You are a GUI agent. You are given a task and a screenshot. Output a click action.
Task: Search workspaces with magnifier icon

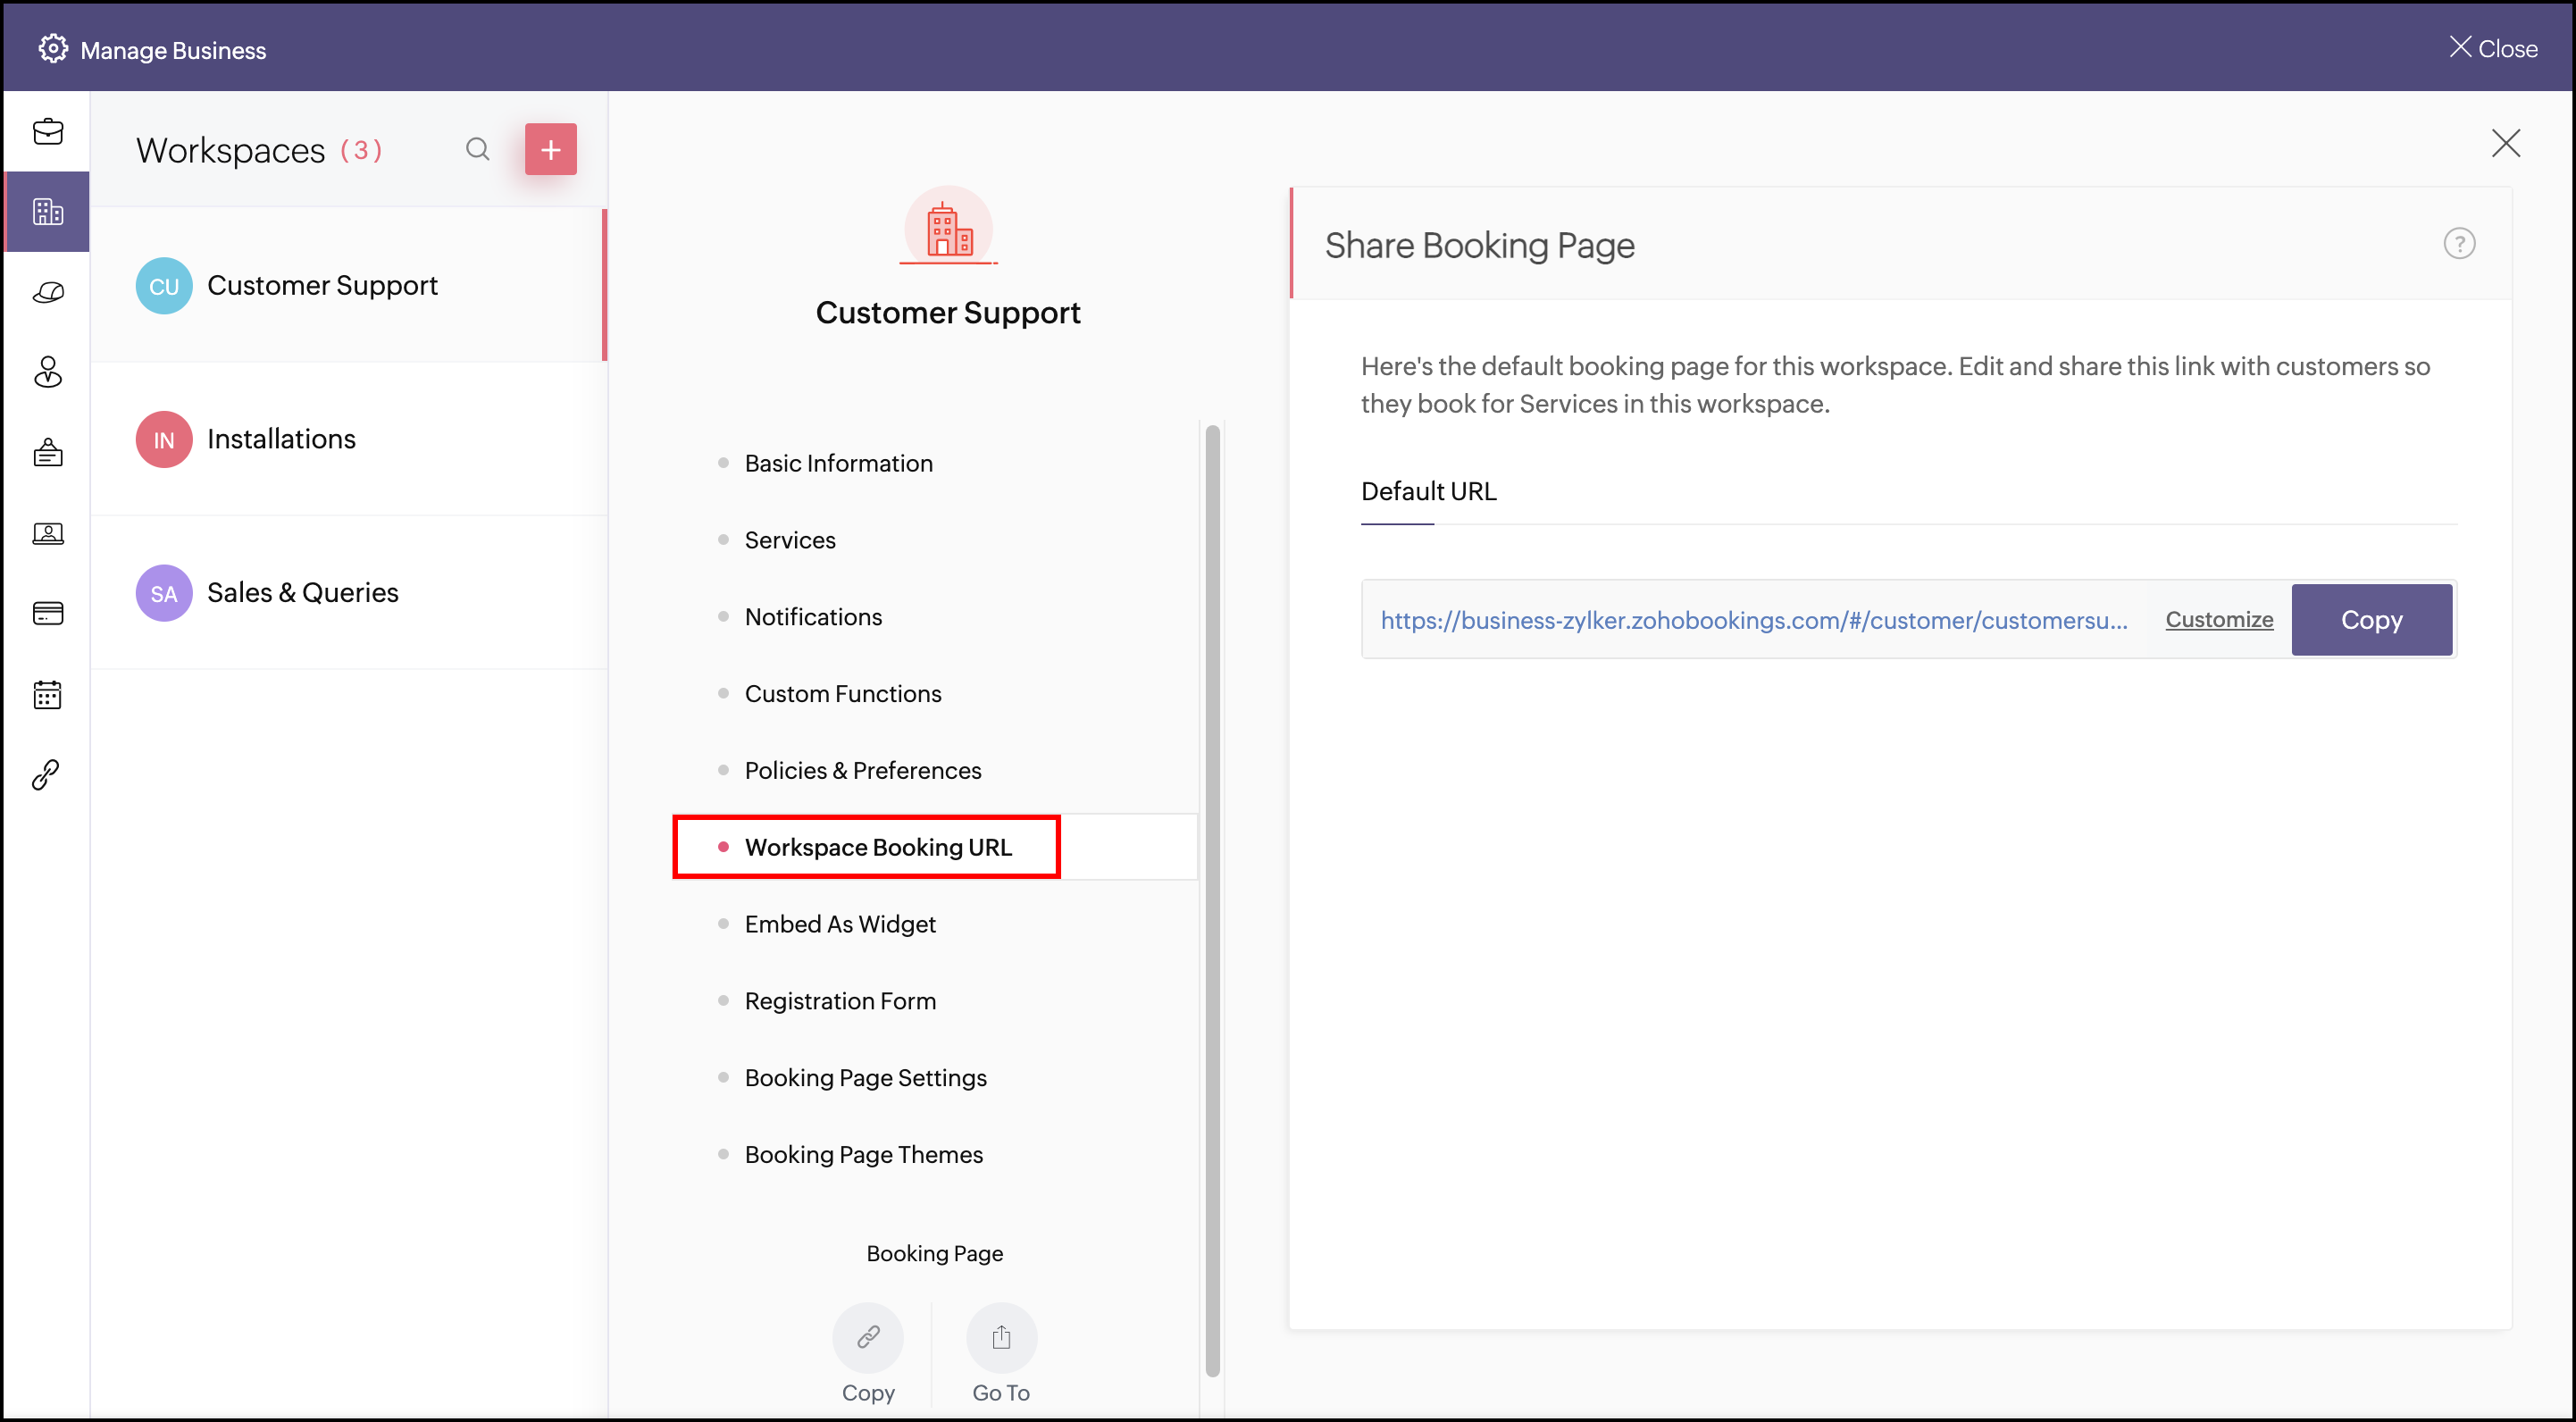click(477, 149)
